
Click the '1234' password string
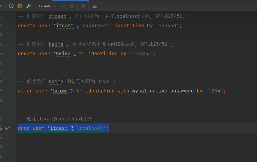click(x=214, y=91)
